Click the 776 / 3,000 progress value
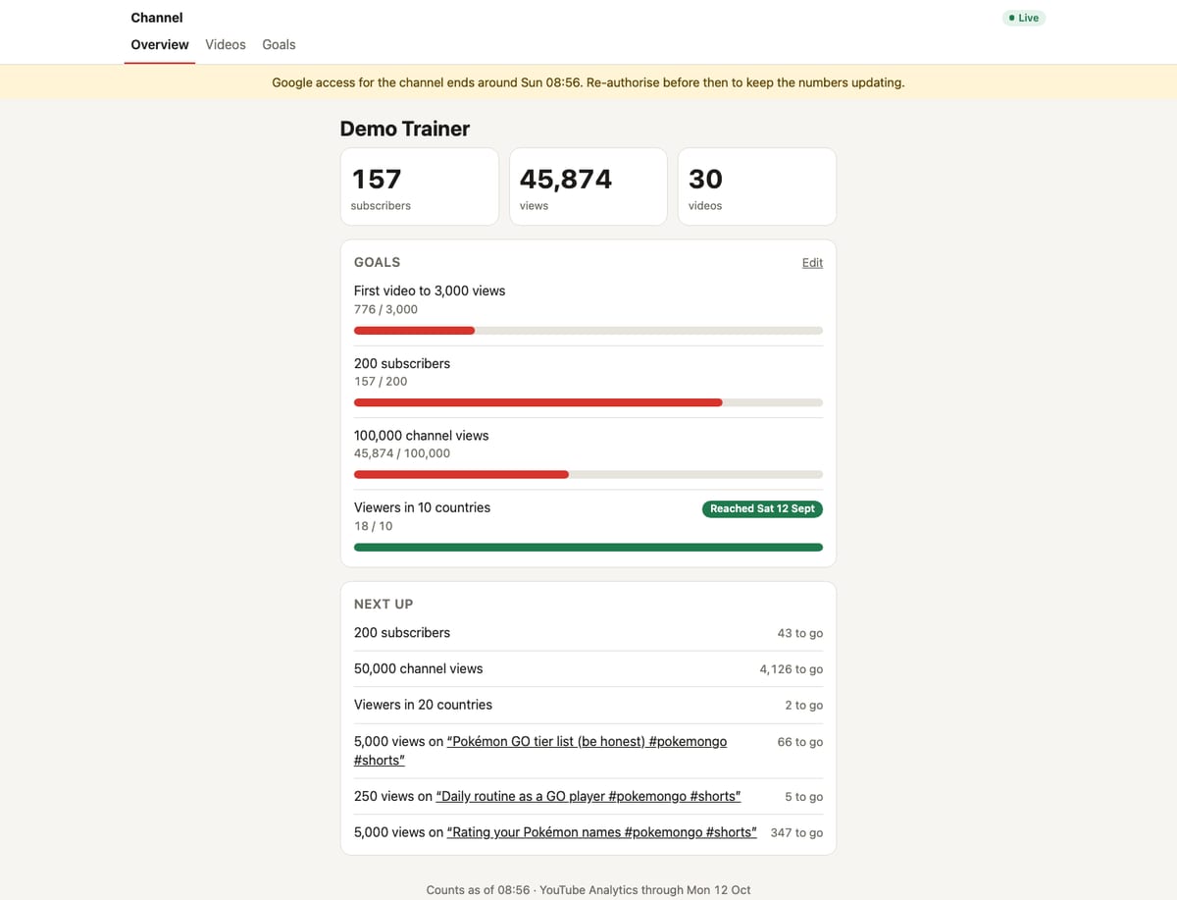Viewport: 1177px width, 900px height. 385,309
